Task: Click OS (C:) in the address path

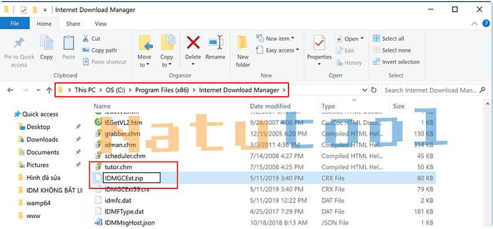Action: [x=115, y=90]
